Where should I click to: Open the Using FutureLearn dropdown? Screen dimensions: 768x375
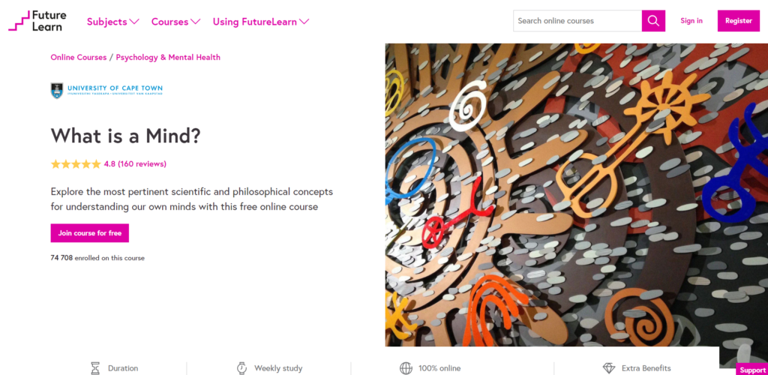pyautogui.click(x=261, y=22)
